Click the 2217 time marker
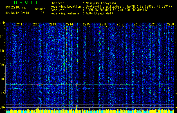The height and width of the screenshot is (113, 177). (120, 24)
